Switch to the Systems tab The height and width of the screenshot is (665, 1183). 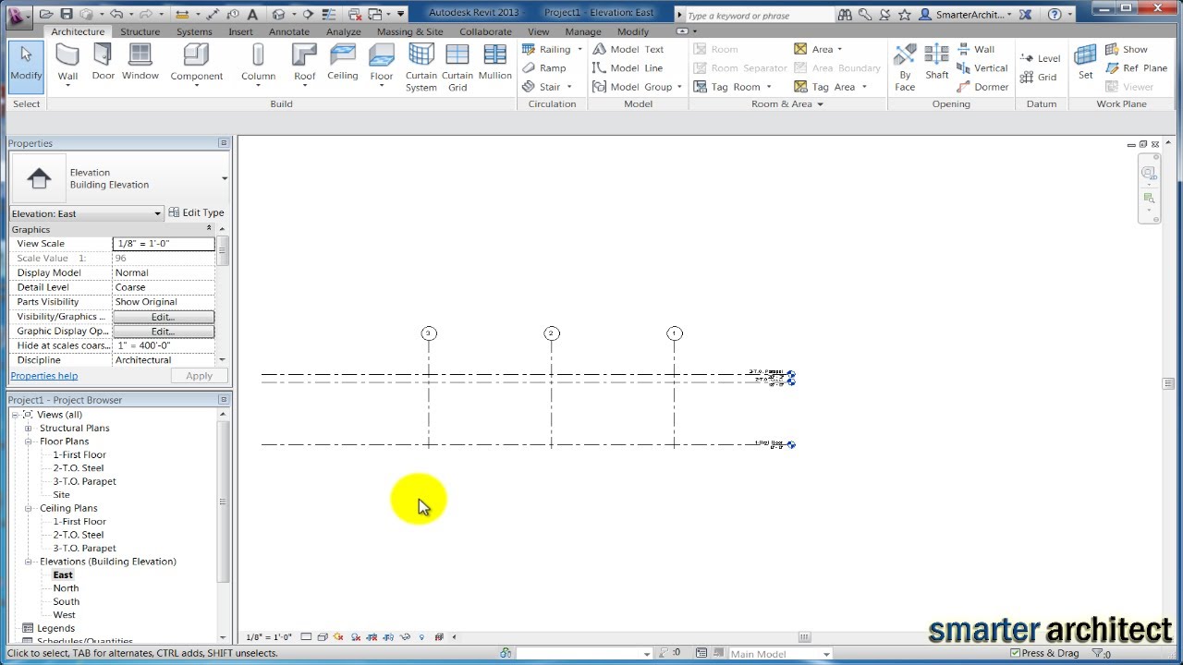coord(194,31)
